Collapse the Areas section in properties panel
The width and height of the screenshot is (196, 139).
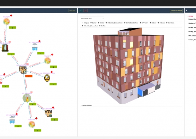tap(187, 16)
